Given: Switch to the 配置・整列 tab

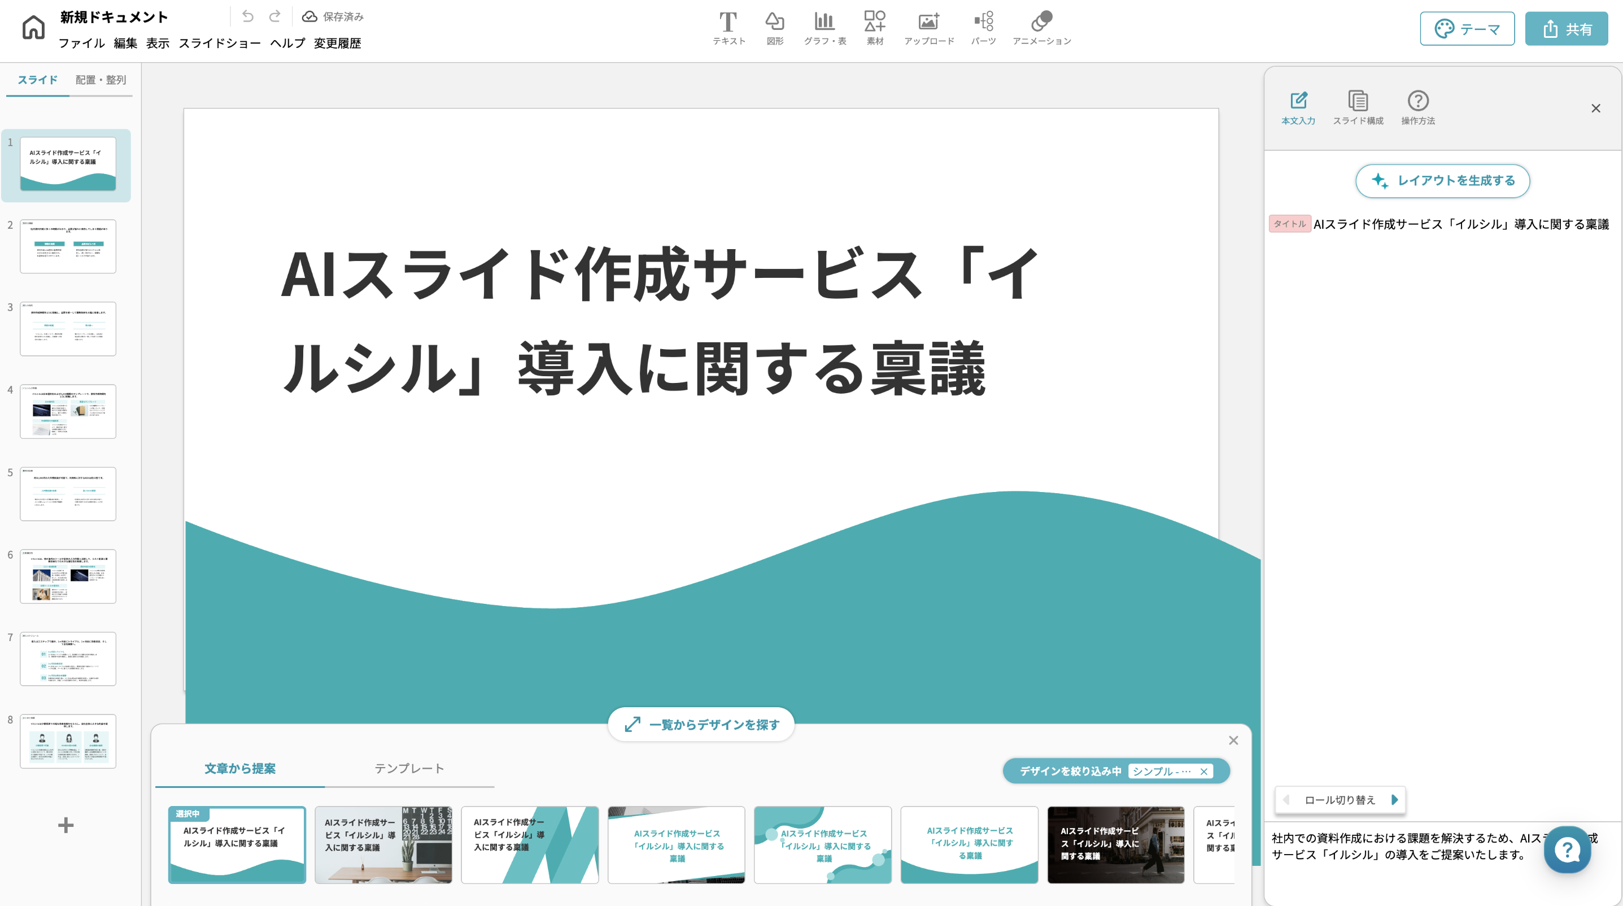Looking at the screenshot, I should [101, 80].
